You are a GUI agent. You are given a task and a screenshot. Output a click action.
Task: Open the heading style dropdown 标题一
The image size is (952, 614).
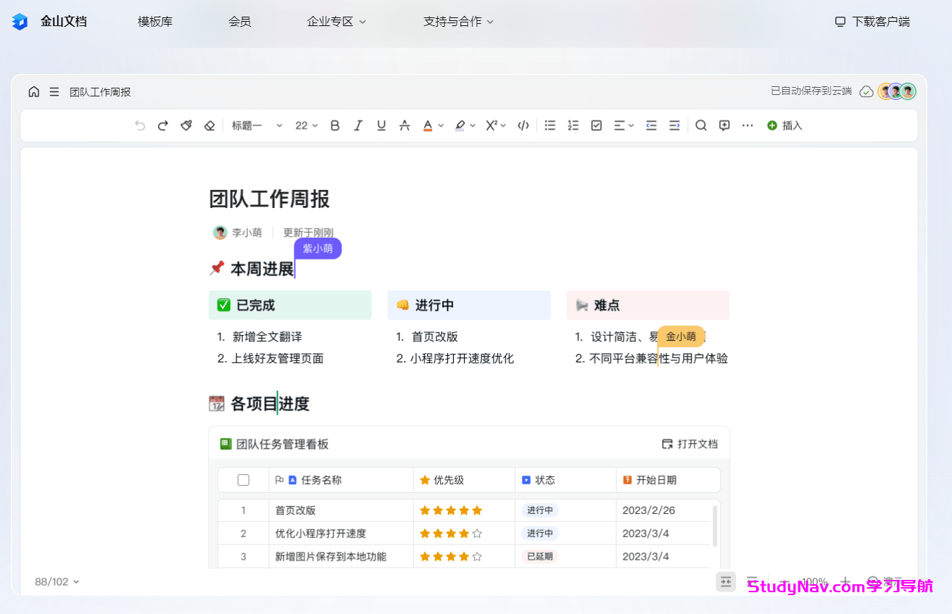coord(255,125)
